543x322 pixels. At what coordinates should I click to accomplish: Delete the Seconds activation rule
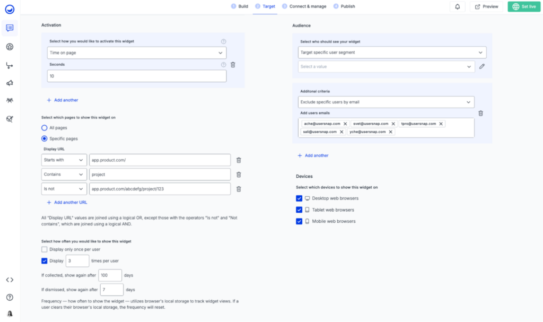[x=233, y=65]
